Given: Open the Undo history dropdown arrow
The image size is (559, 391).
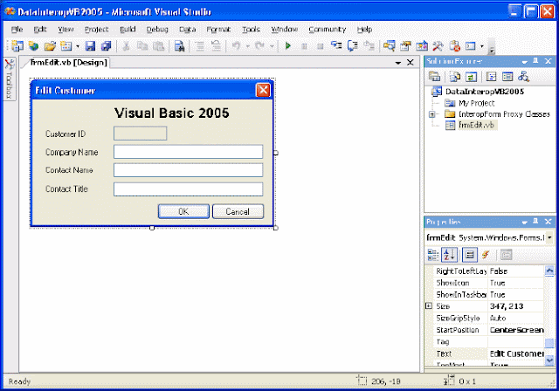Looking at the screenshot, I should [247, 46].
